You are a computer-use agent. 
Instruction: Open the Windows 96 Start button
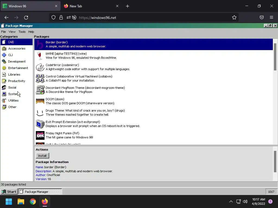pyautogui.click(x=9, y=191)
